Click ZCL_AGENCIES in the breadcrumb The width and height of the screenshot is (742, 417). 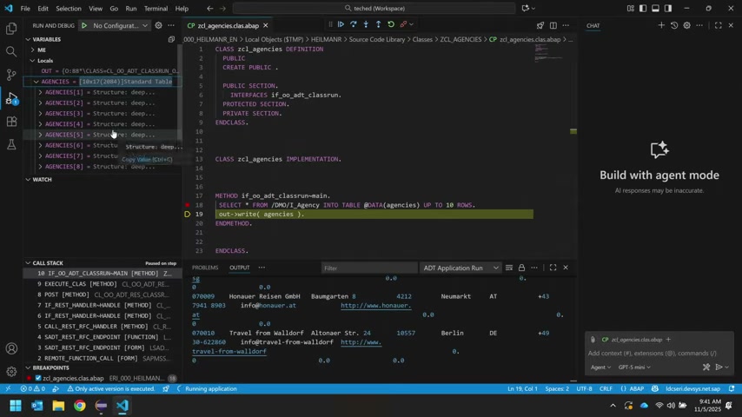point(460,39)
